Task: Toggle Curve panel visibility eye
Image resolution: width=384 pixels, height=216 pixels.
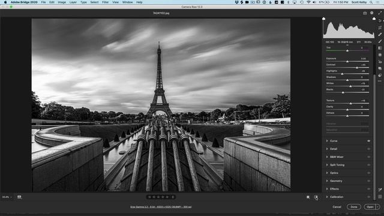Action: [368, 141]
